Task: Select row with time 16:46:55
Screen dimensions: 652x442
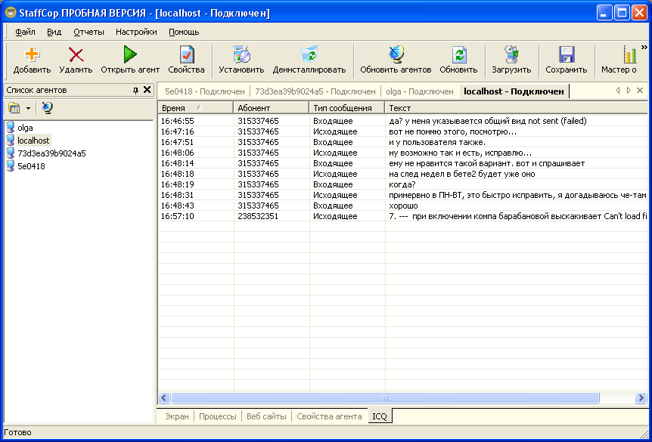Action: pyautogui.click(x=402, y=121)
